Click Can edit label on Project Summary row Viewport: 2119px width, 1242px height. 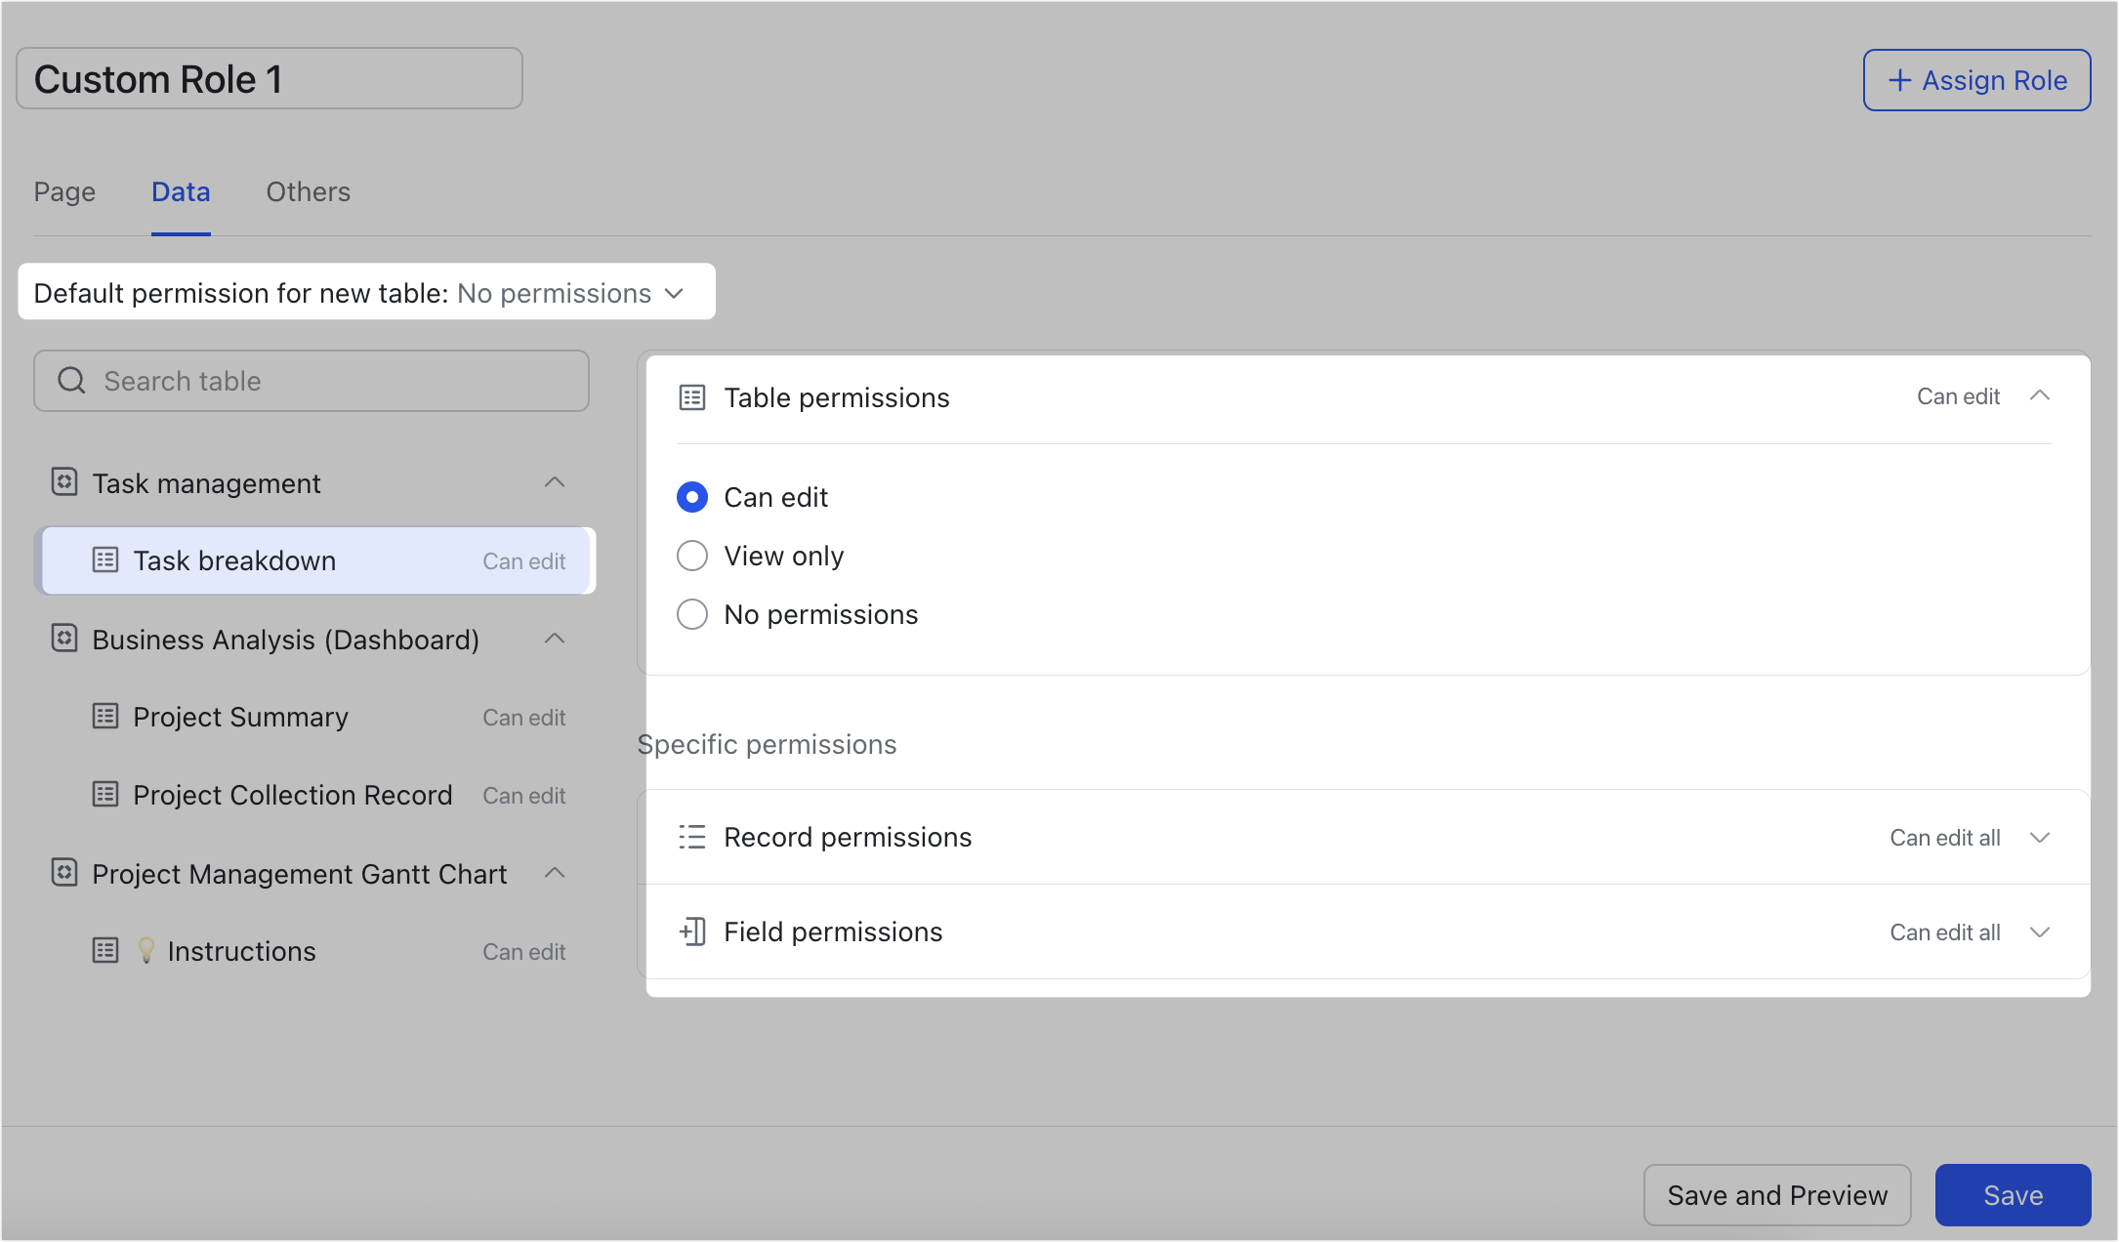tap(524, 718)
